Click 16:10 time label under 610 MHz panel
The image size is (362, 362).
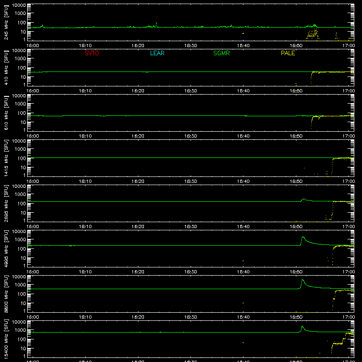[85, 136]
